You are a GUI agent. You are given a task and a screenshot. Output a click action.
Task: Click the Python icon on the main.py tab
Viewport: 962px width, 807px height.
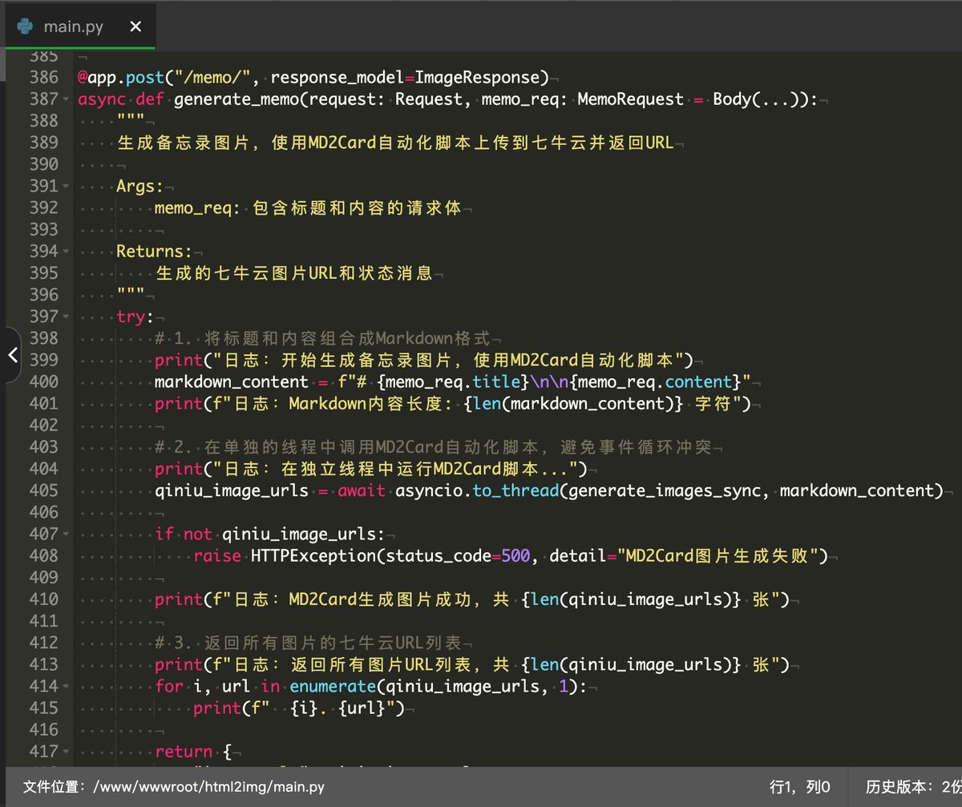pyautogui.click(x=24, y=25)
